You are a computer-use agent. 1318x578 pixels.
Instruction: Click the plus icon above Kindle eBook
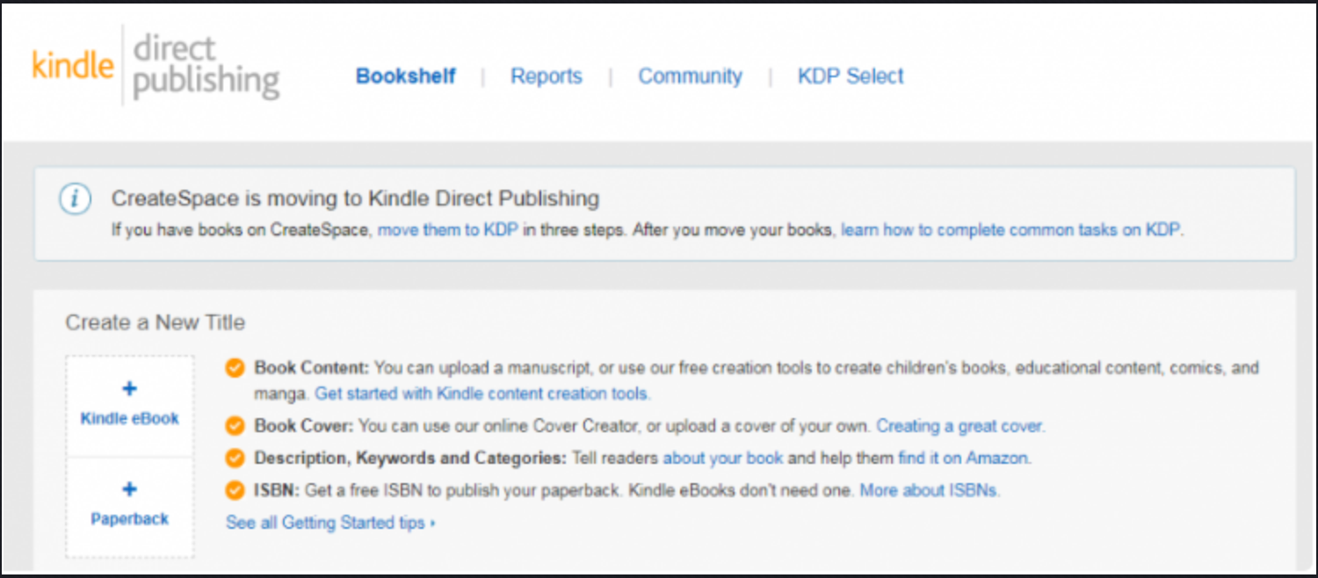pos(129,389)
